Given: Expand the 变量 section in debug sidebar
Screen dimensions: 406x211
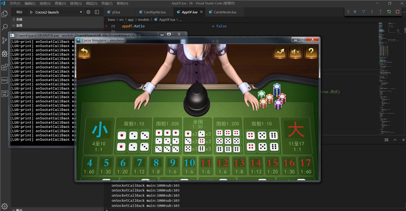Looking at the screenshot, I should tap(19, 19).
